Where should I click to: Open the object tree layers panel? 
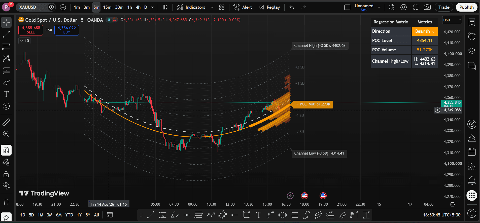coord(472,51)
